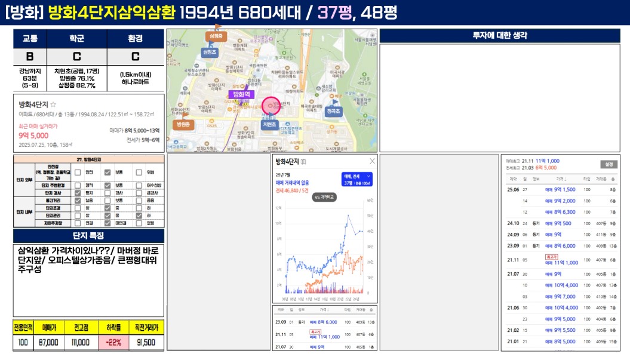
Task: Close the 방화4단지 price chart panel
Action: click(x=372, y=161)
